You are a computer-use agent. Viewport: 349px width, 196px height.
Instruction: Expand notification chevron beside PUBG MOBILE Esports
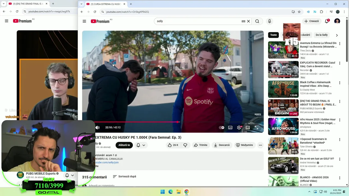[73, 175]
